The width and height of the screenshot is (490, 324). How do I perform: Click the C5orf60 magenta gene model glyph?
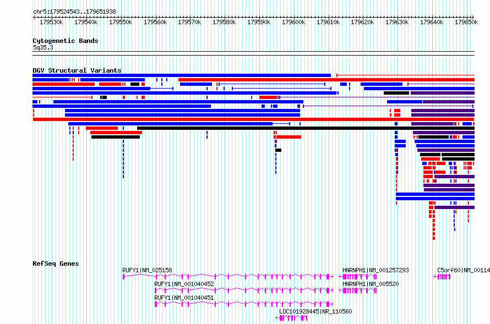click(x=442, y=277)
